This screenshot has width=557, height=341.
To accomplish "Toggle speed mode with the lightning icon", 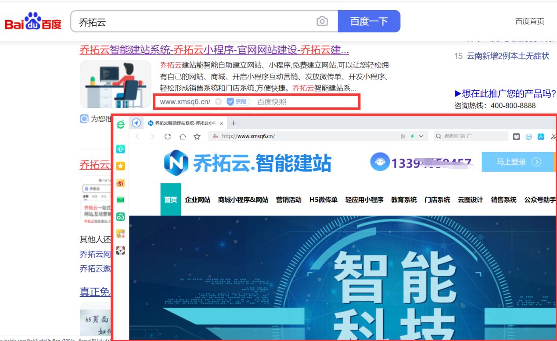I will (412, 136).
